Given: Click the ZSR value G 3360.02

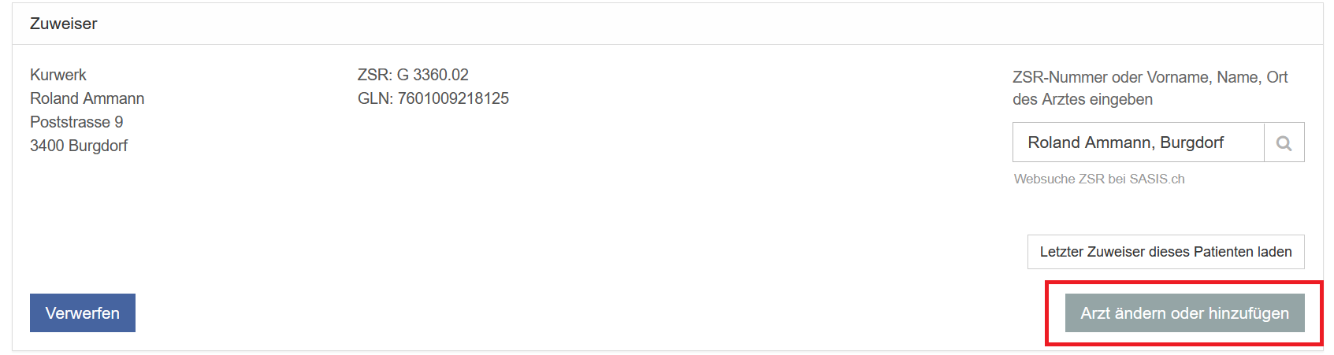Looking at the screenshot, I should pos(433,75).
